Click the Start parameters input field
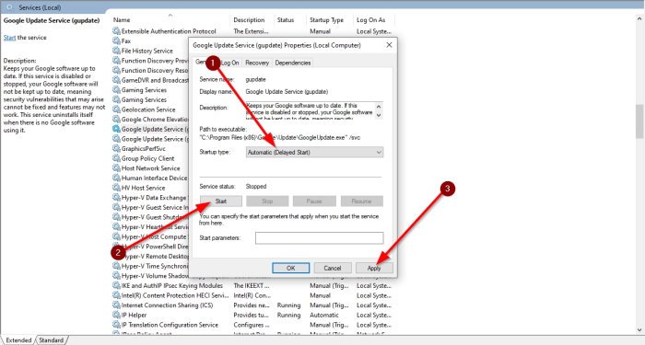Screen dimensions: 645x345 coord(319,237)
